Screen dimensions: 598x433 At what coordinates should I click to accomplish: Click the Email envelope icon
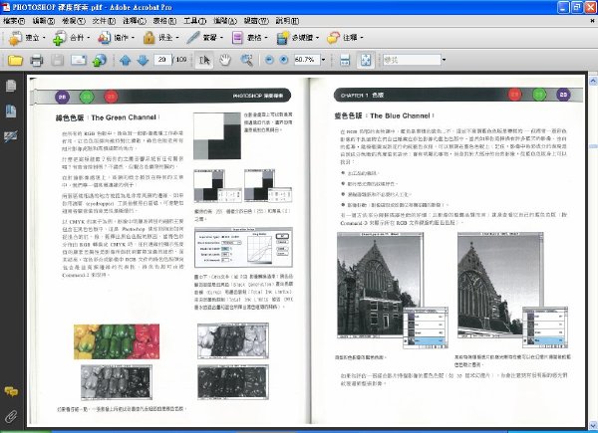click(79, 60)
